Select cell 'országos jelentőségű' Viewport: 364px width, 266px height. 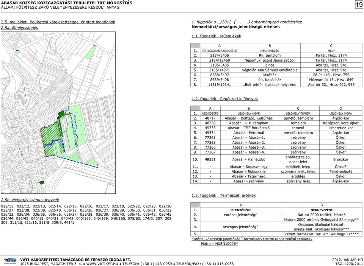pos(240,227)
